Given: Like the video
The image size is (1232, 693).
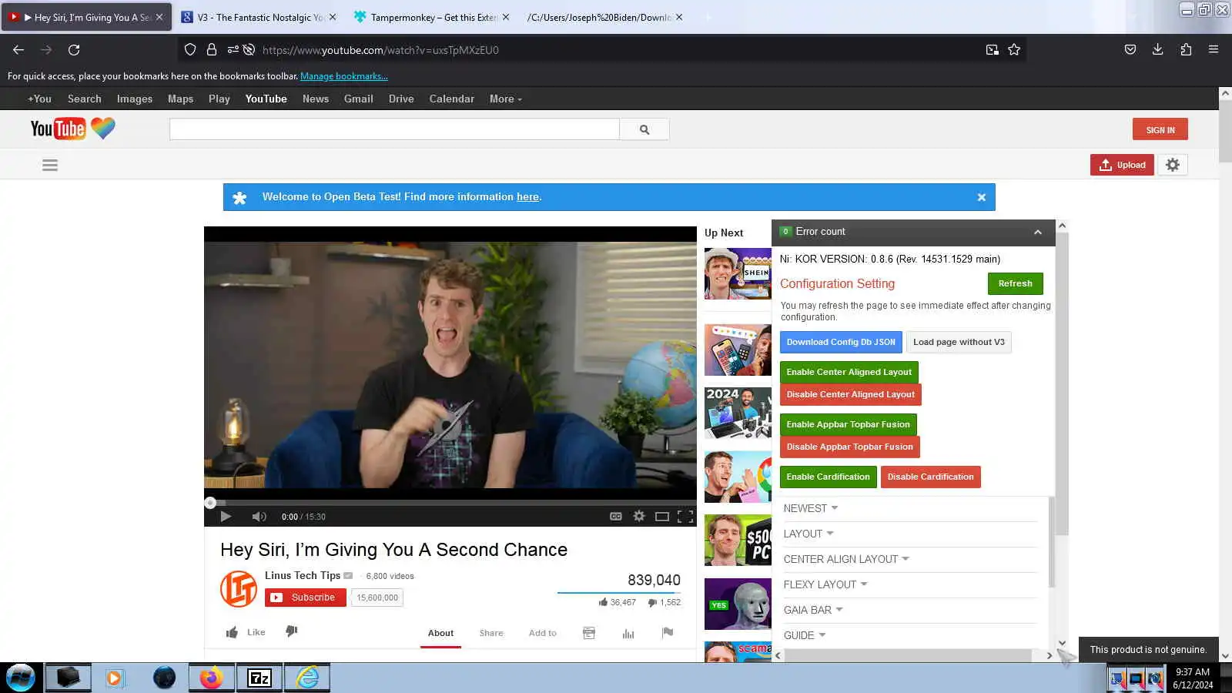Looking at the screenshot, I should click(x=245, y=632).
